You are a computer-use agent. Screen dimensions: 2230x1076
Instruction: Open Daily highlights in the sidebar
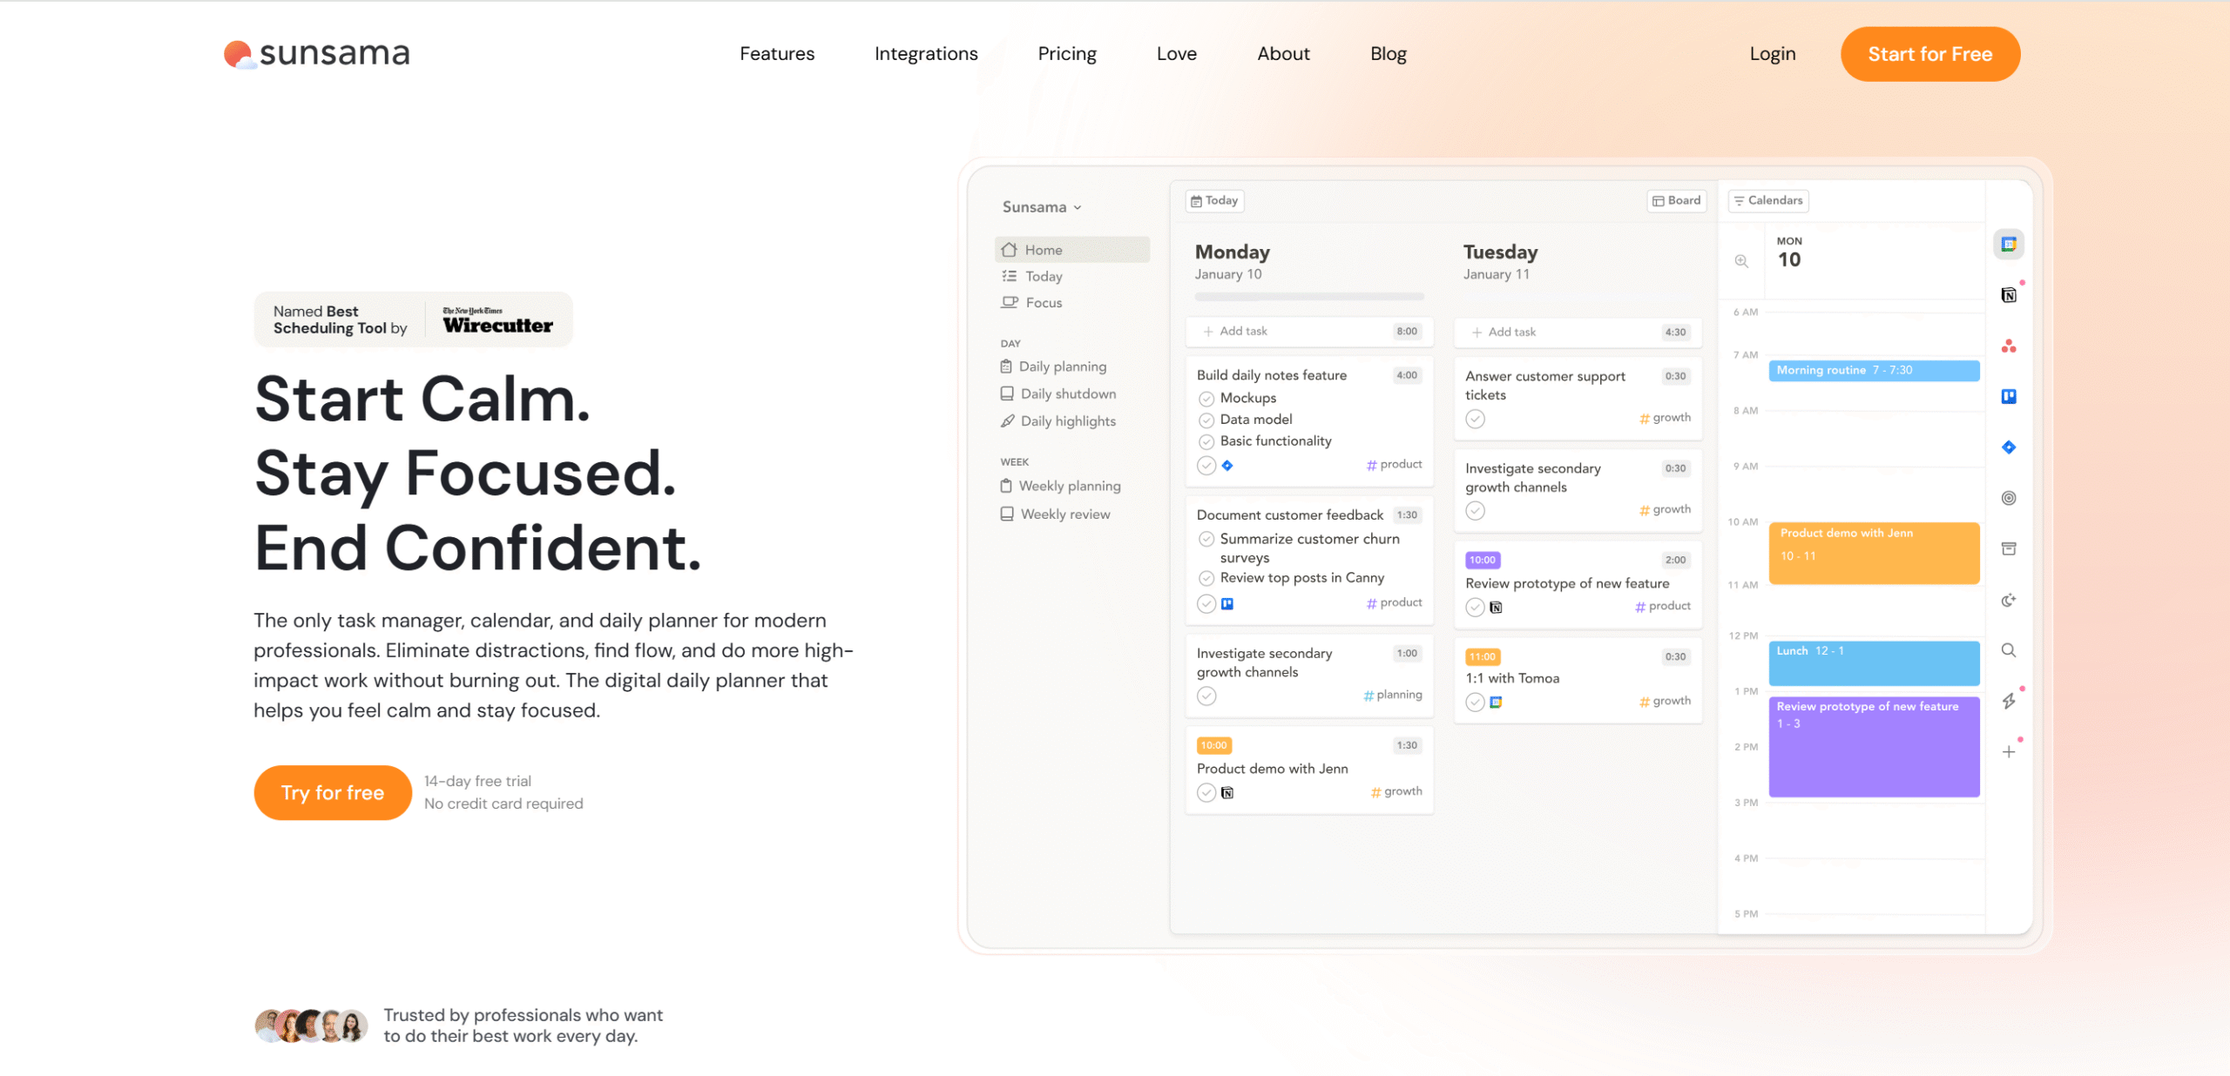click(x=1058, y=421)
